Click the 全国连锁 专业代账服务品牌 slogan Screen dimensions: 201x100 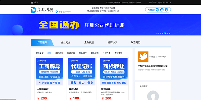pos(103,8)
